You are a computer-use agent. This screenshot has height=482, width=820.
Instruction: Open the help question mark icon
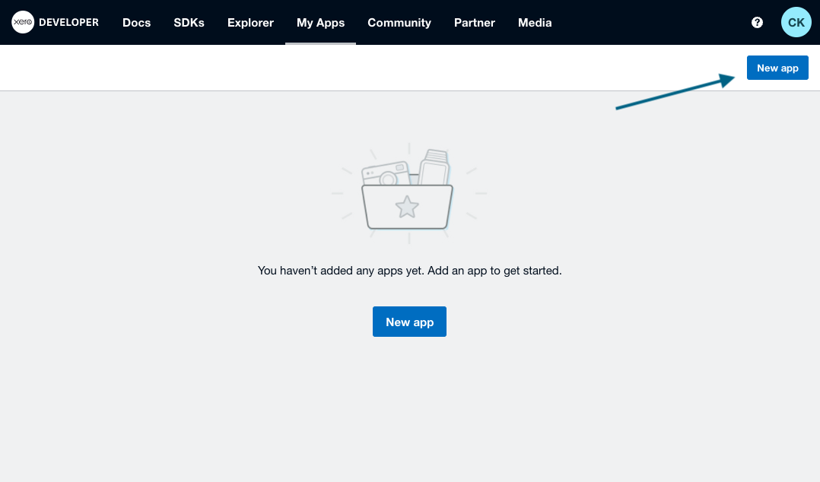click(x=757, y=23)
